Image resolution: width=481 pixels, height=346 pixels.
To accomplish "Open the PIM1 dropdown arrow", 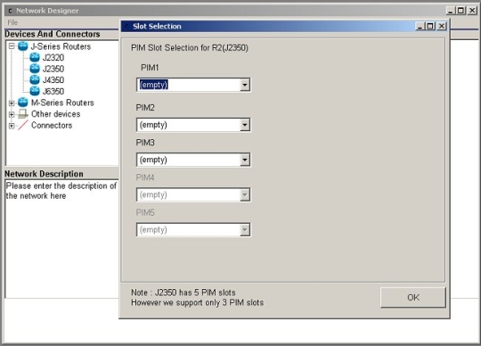I will [244, 85].
